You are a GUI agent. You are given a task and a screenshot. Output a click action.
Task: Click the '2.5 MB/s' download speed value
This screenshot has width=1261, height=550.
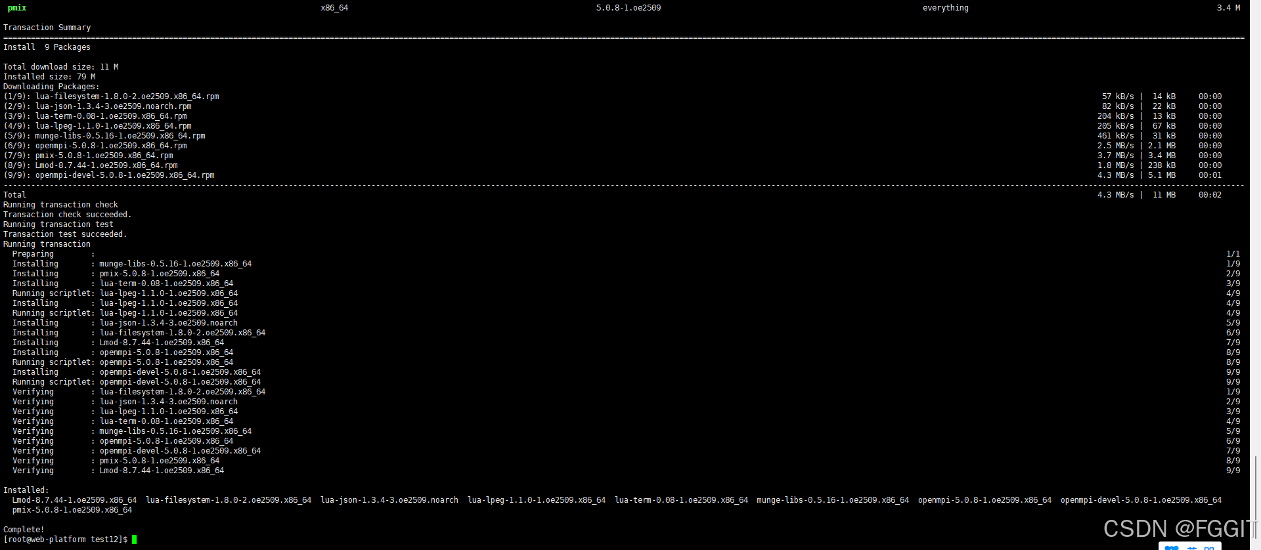1115,146
